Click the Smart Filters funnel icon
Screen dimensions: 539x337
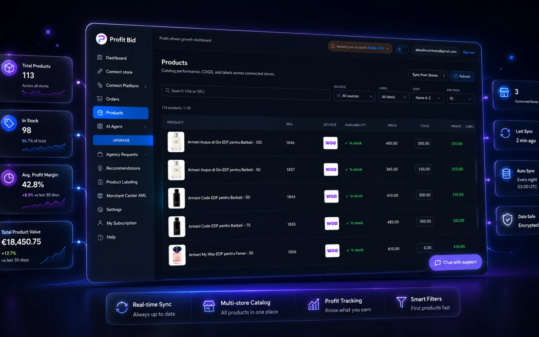tap(401, 302)
